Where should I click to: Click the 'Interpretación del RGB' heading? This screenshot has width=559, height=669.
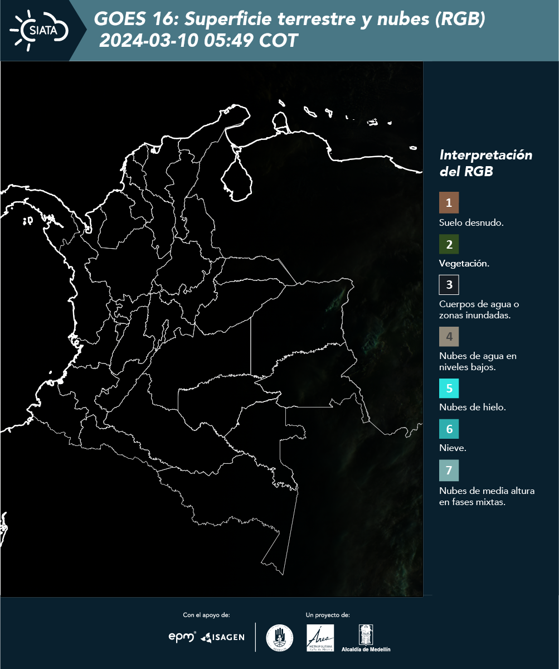pyautogui.click(x=486, y=163)
